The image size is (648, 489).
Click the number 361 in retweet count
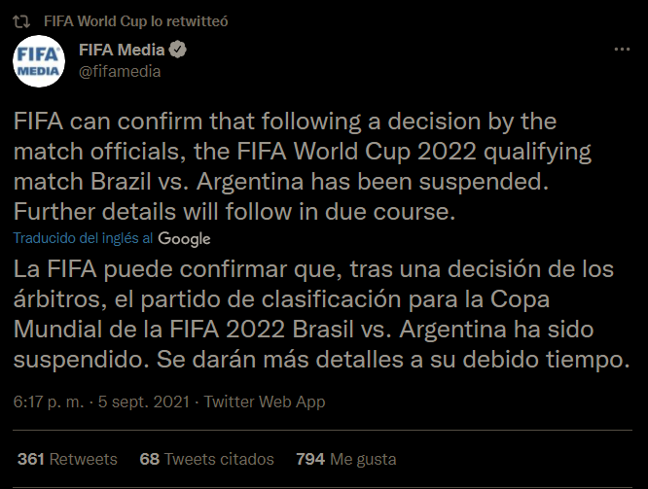[x=31, y=459]
